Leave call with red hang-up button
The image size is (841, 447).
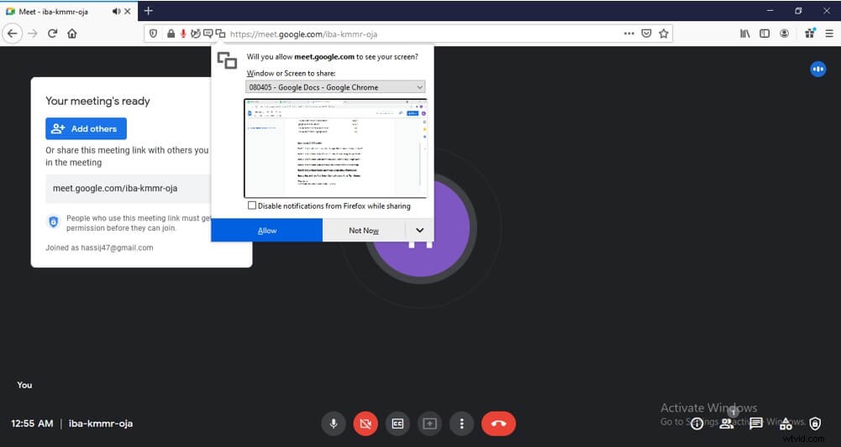(499, 424)
